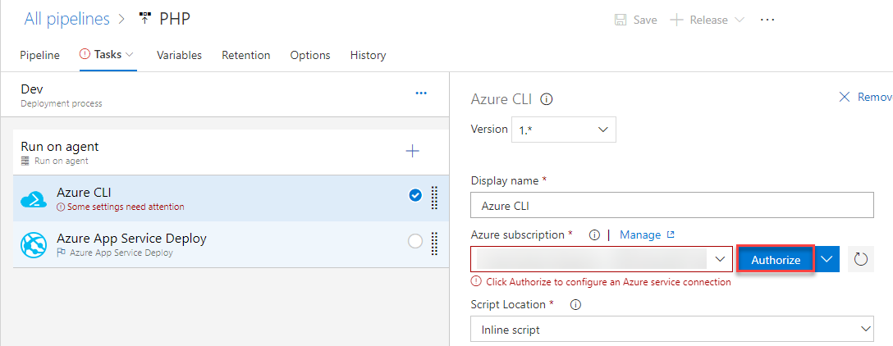The image size is (893, 346).
Task: Expand the Tasks tab chevron
Action: (130, 55)
